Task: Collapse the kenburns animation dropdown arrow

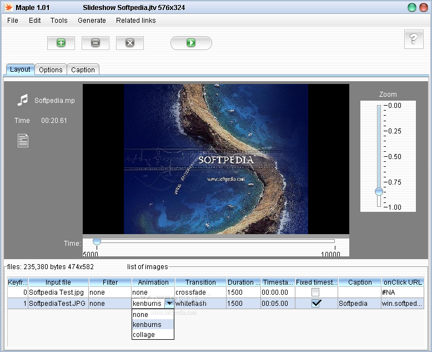Action: click(169, 304)
